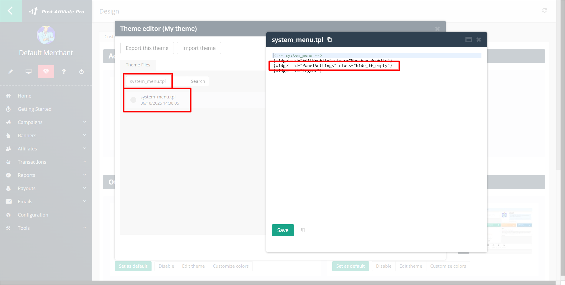Image resolution: width=565 pixels, height=285 pixels.
Task: Click the theme file search input field
Action: click(x=157, y=81)
